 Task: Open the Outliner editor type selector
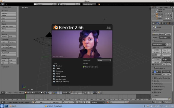pos(154,7)
